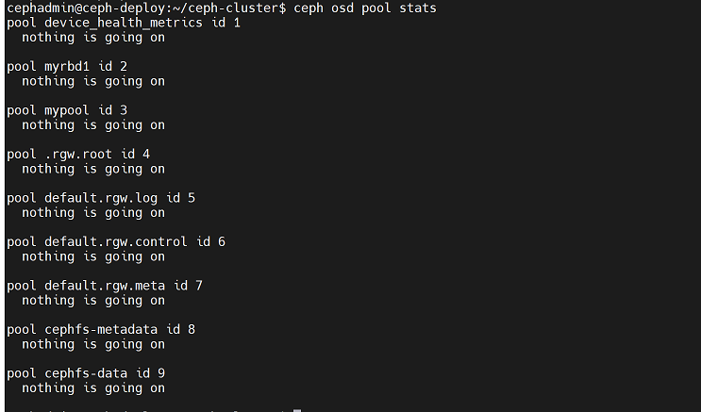Viewport: 701px width, 412px height.
Task: Click 'nothing is going on' under .rgw.root
Action: [93, 169]
